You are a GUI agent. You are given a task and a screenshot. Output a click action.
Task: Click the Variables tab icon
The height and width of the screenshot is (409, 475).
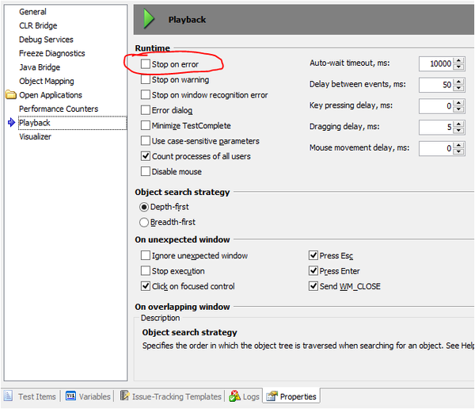point(70,396)
